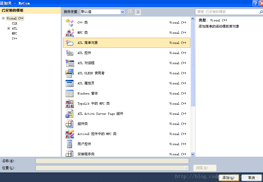Click the template list scroll-up arrow
The width and height of the screenshot is (263, 182).
coord(193,19)
